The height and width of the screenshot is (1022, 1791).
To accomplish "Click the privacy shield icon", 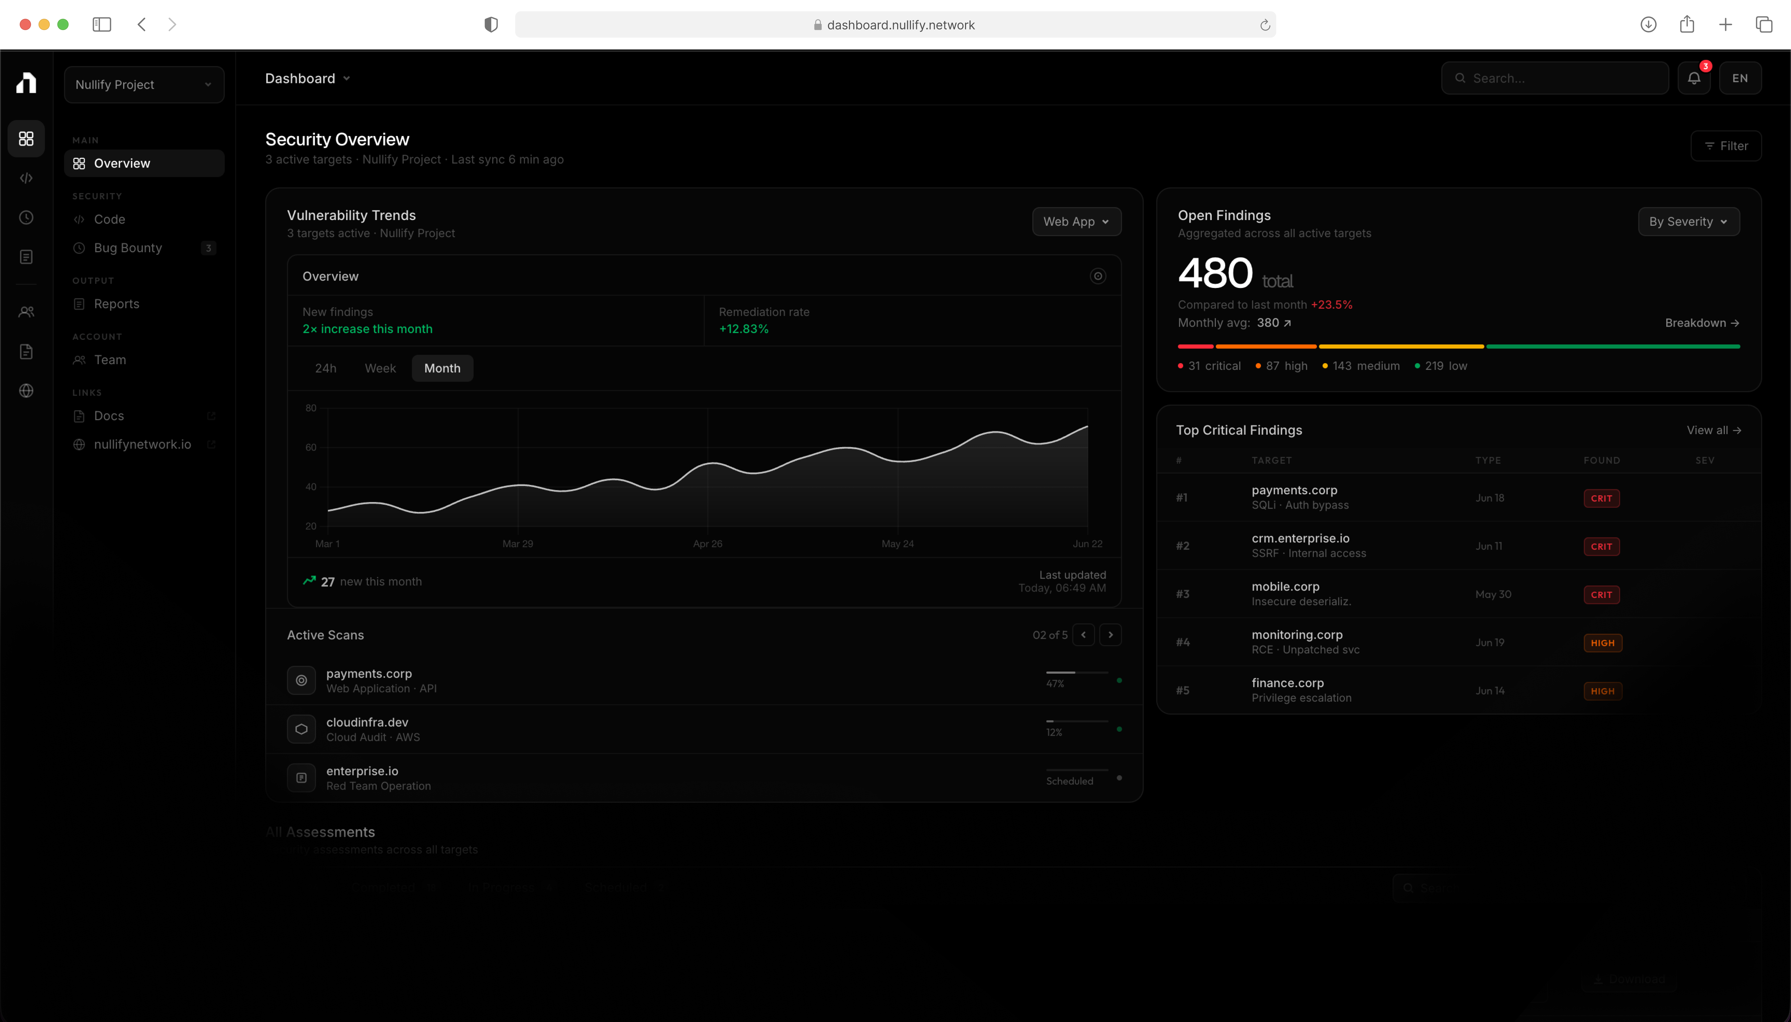I will [x=491, y=24].
